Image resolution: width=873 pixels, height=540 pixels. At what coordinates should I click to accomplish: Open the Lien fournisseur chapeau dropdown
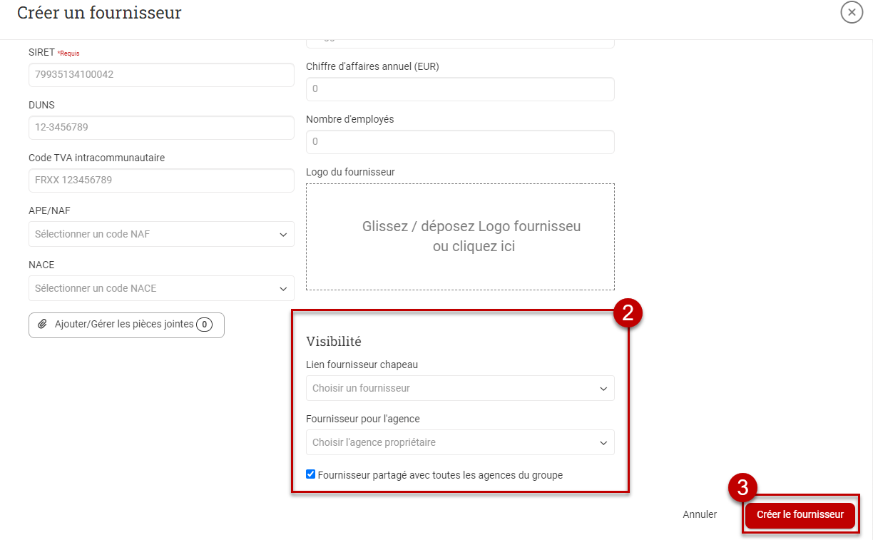(460, 388)
